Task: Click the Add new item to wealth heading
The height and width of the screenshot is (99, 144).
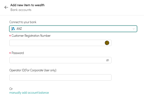Action: [x=27, y=5]
